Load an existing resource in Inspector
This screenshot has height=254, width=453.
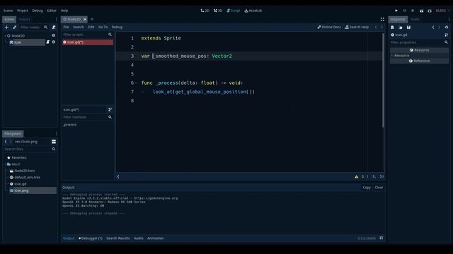[401, 28]
